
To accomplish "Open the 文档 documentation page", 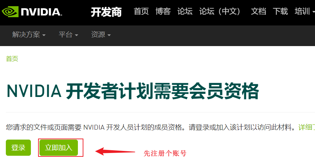I will pos(258,11).
